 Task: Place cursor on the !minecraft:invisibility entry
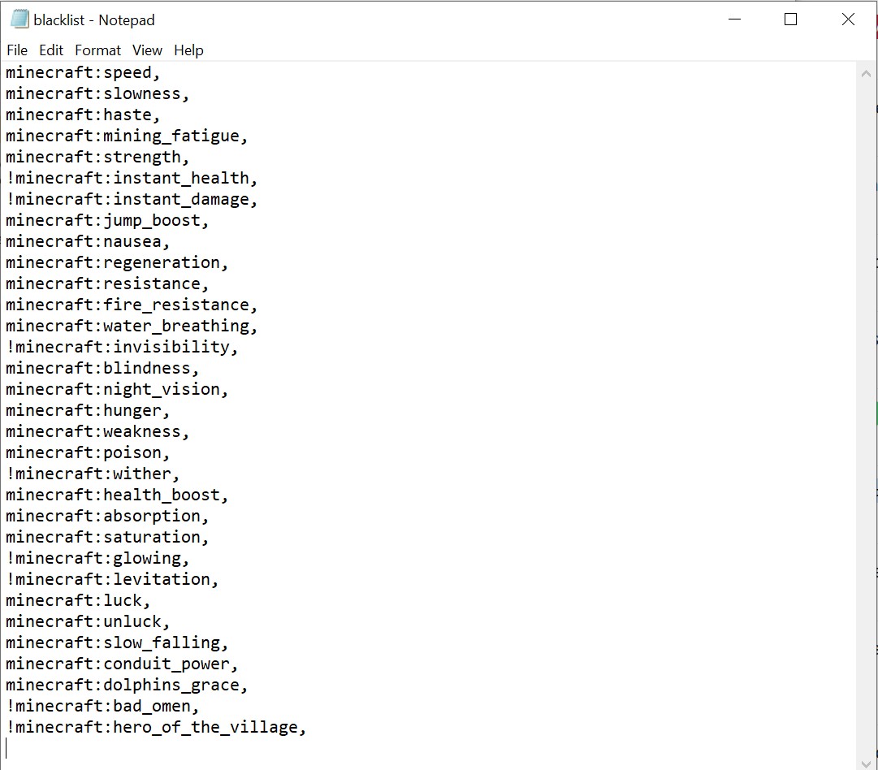pyautogui.click(x=122, y=348)
